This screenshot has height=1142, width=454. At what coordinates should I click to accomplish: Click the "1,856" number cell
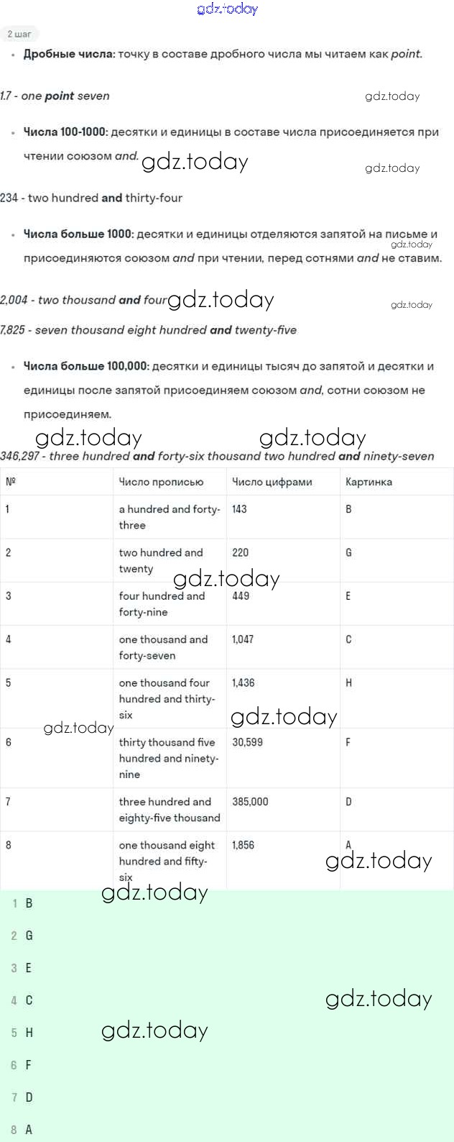pos(243,845)
